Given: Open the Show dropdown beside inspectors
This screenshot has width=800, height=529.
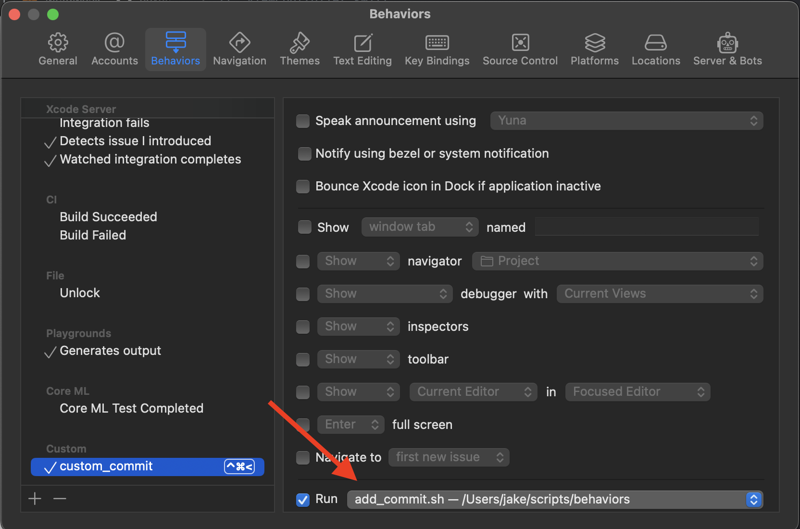Looking at the screenshot, I should point(358,327).
